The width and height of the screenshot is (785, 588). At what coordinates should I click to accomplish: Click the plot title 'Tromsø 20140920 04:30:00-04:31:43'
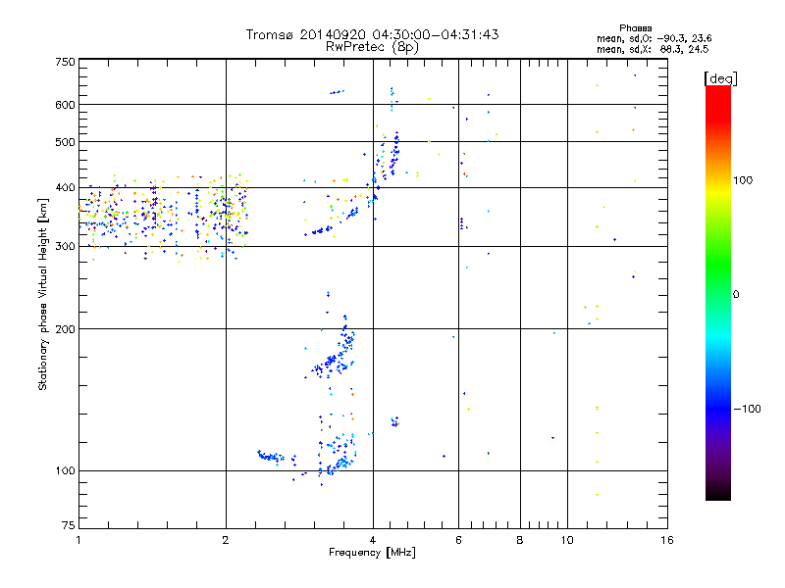pyautogui.click(x=372, y=34)
